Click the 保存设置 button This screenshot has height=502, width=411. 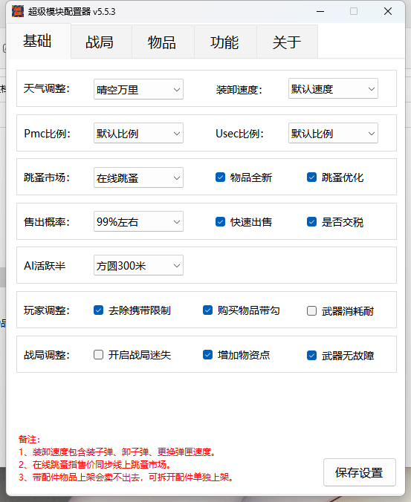point(360,472)
